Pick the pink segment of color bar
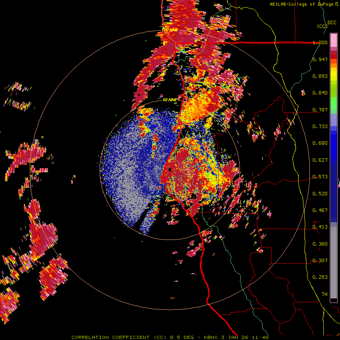This screenshot has width=340, height=340. [x=334, y=40]
